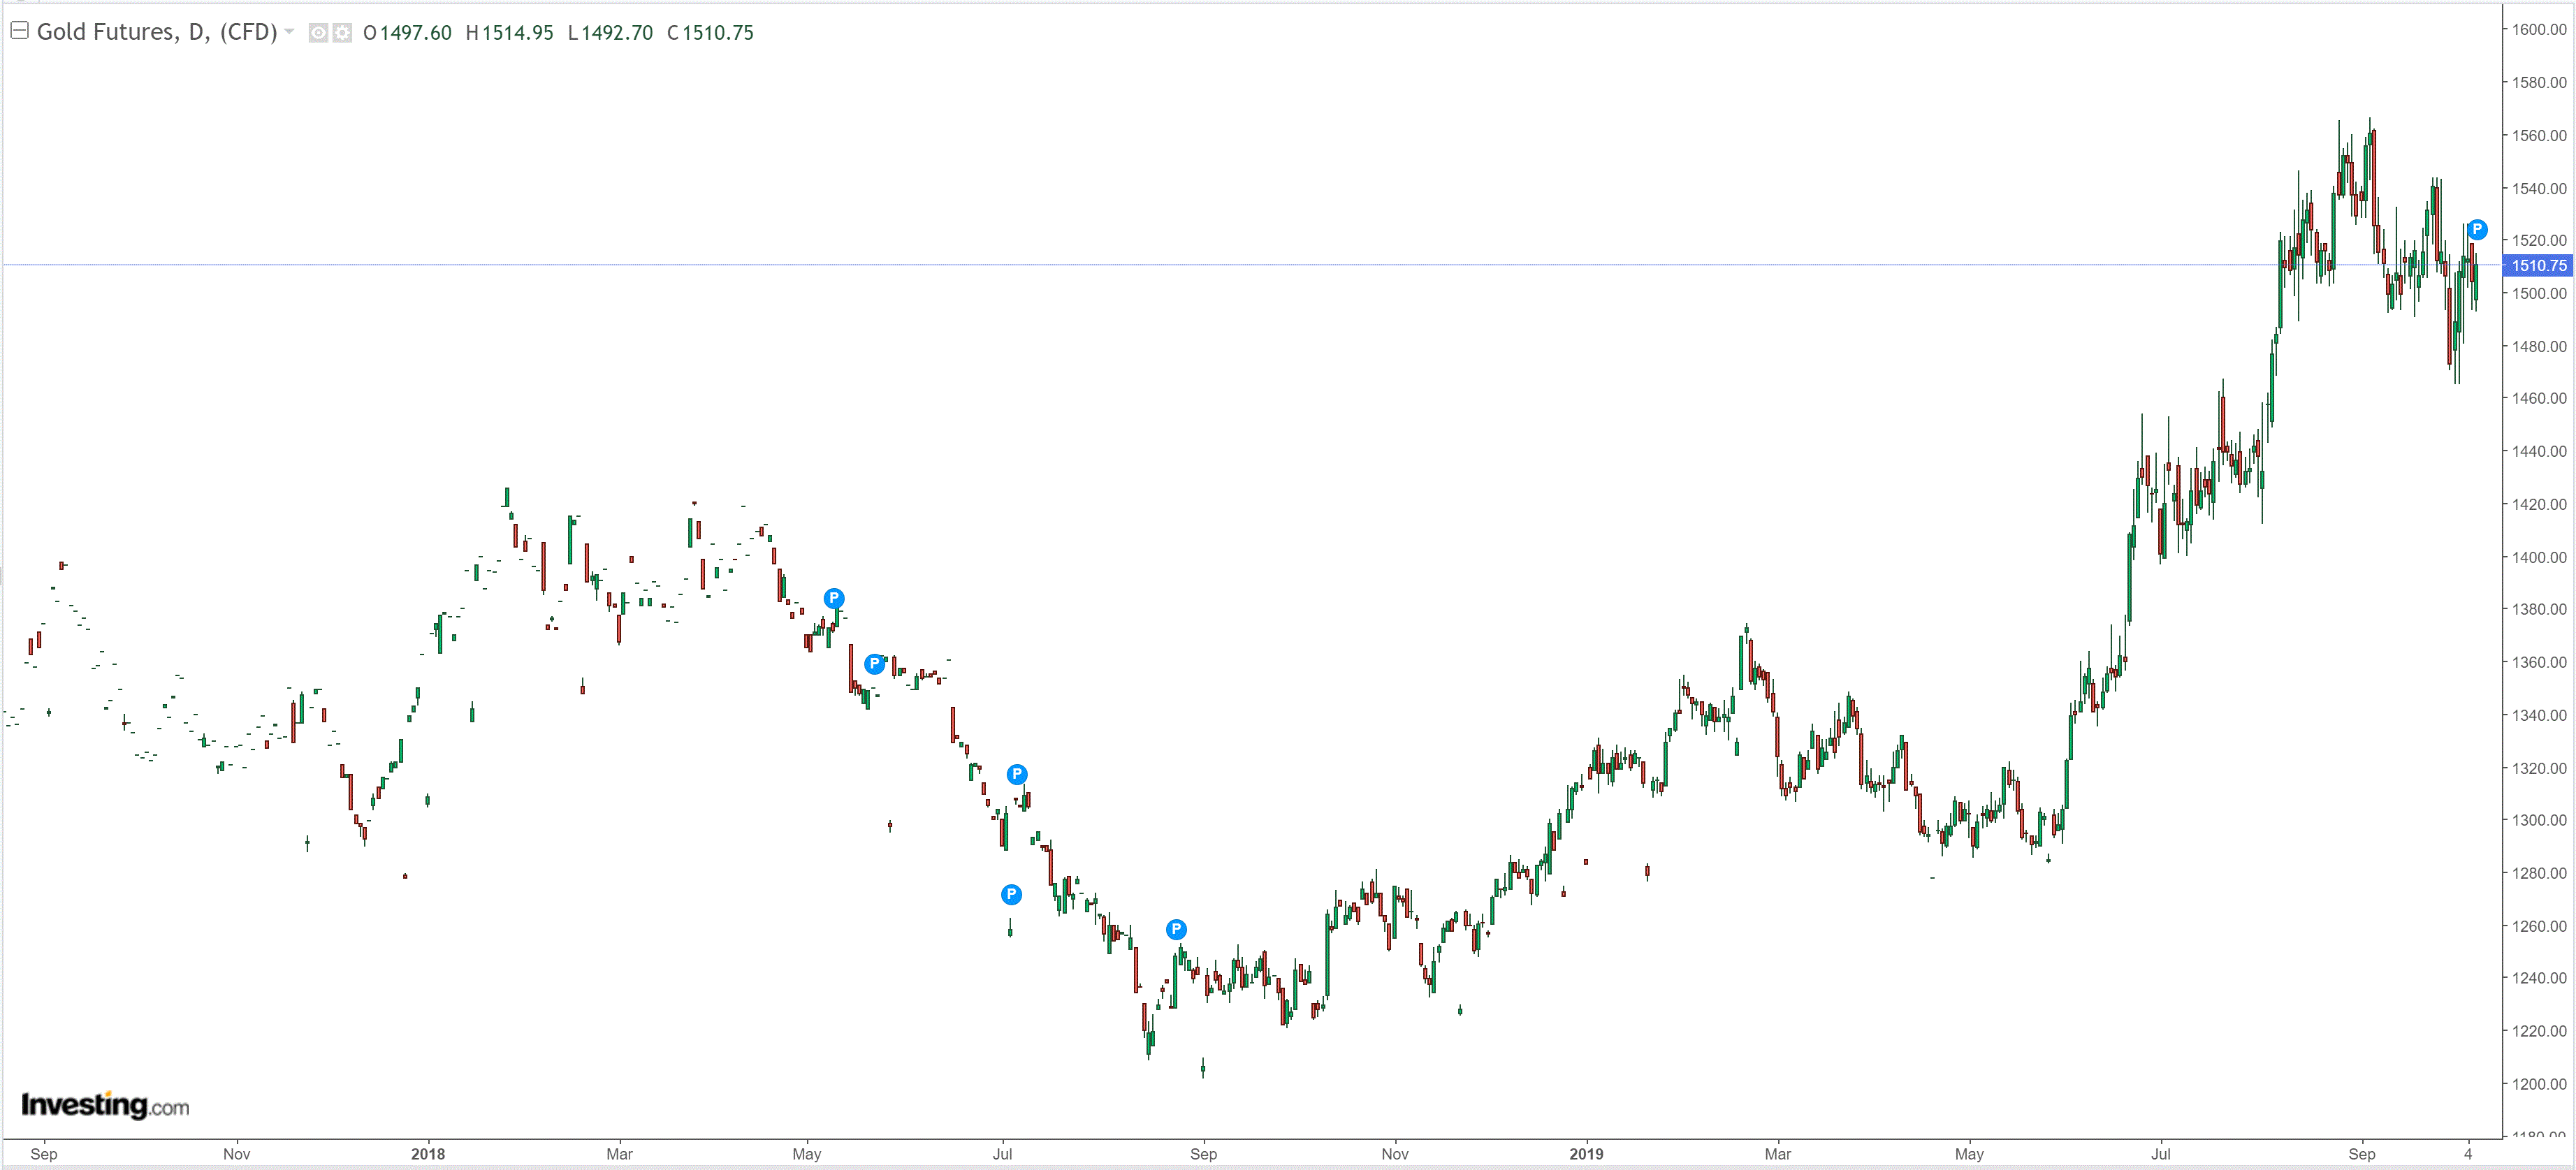This screenshot has width=2576, height=1170.
Task: Click the Investing.com logo watermark
Action: (105, 1105)
